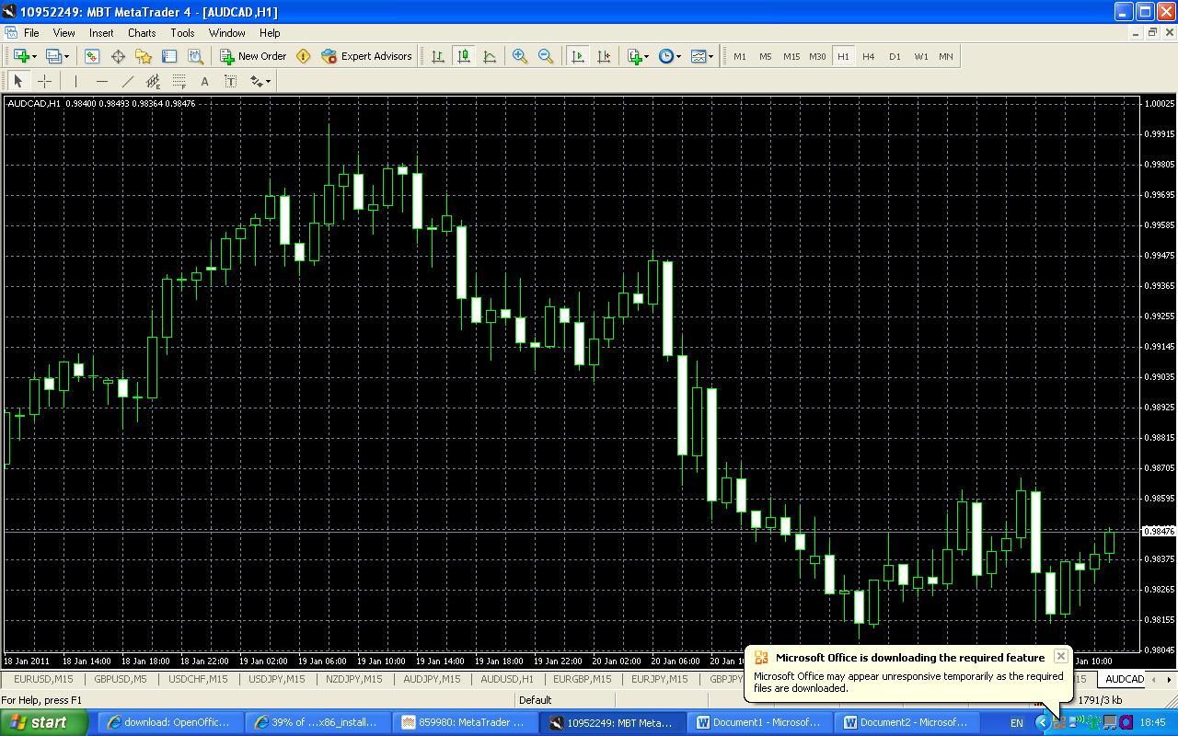The image size is (1178, 736).
Task: Select the Text tool
Action: [204, 81]
